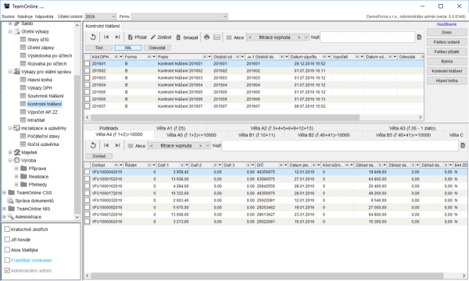Click the Dnes shortcut button
Image resolution: width=469 pixels, height=281 pixels.
(446, 32)
